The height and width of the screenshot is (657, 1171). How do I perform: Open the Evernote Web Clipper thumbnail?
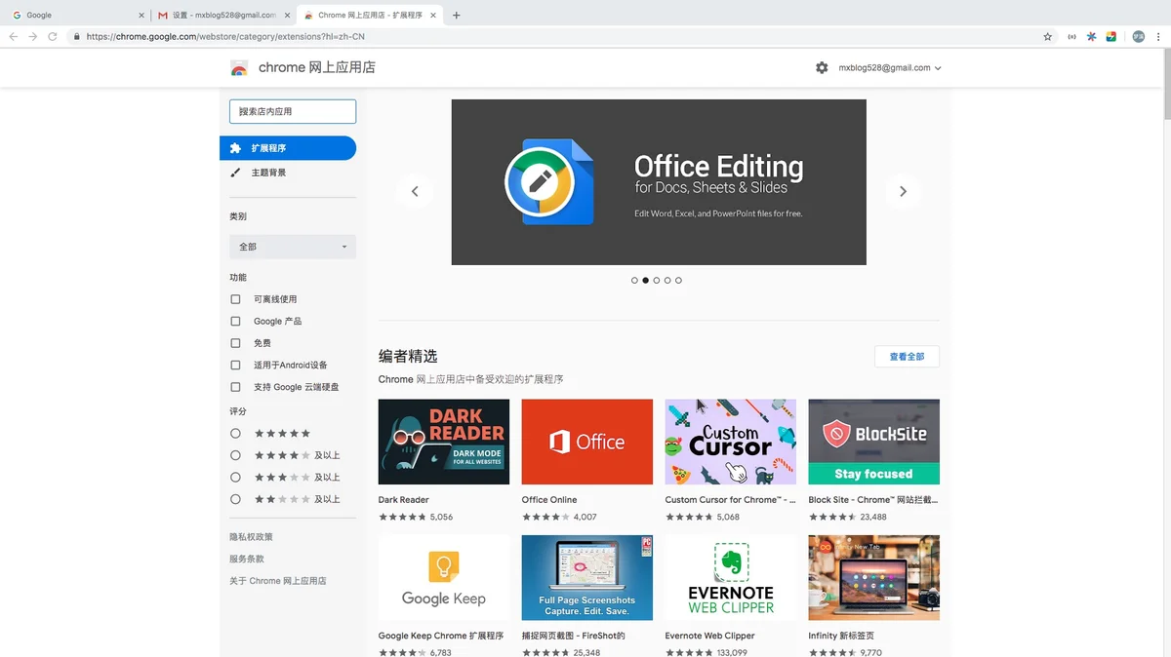[731, 577]
